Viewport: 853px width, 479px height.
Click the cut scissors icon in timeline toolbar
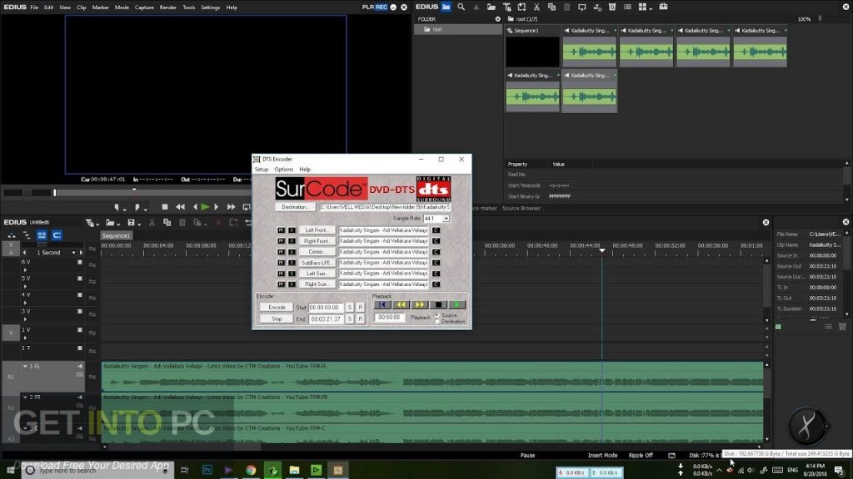point(152,223)
